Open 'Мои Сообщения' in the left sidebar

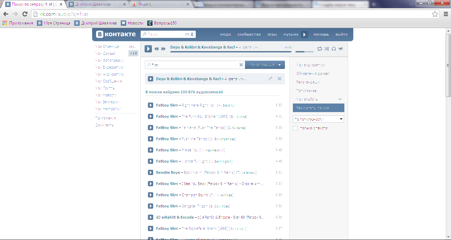(109, 81)
